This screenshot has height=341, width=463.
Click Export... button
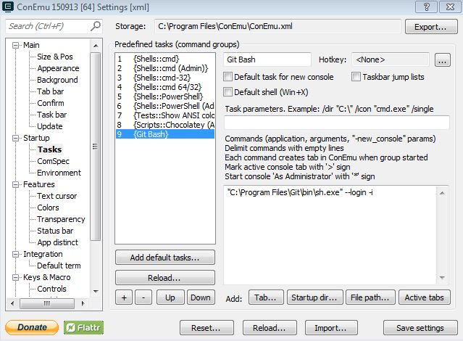pyautogui.click(x=431, y=27)
